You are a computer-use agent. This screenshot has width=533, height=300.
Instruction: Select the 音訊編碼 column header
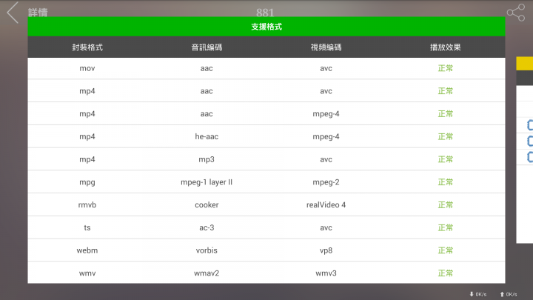207,47
